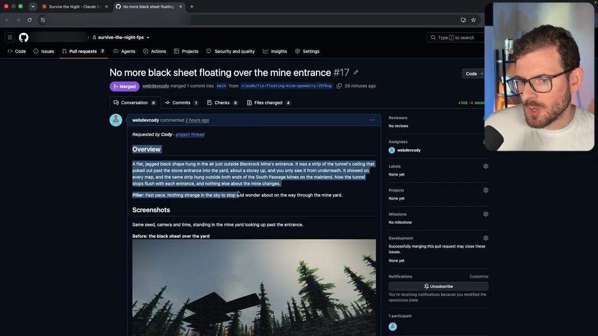The width and height of the screenshot is (598, 336).
Task: Click the site information icon in address bar
Action: tap(43, 20)
